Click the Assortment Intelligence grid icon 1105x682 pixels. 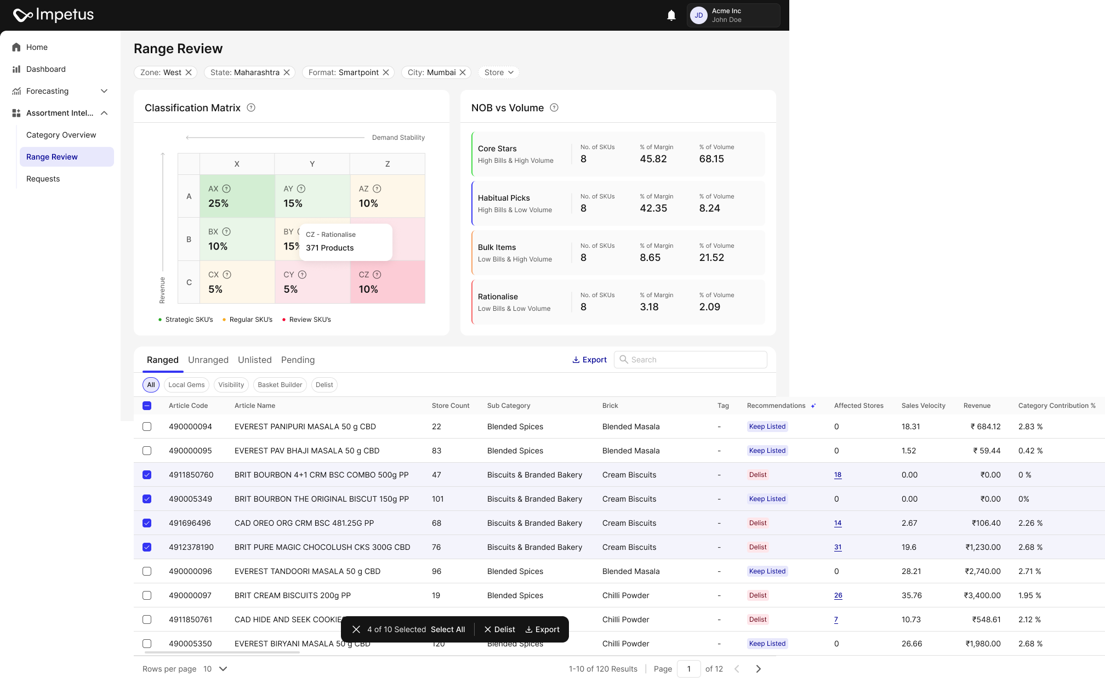16,113
